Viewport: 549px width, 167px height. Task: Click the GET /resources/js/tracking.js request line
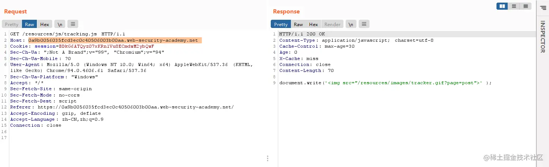67,34
